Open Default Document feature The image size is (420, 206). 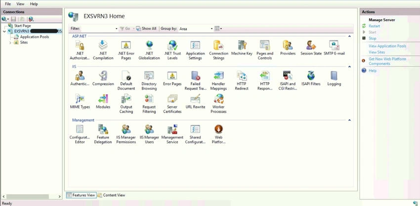pos(126,81)
